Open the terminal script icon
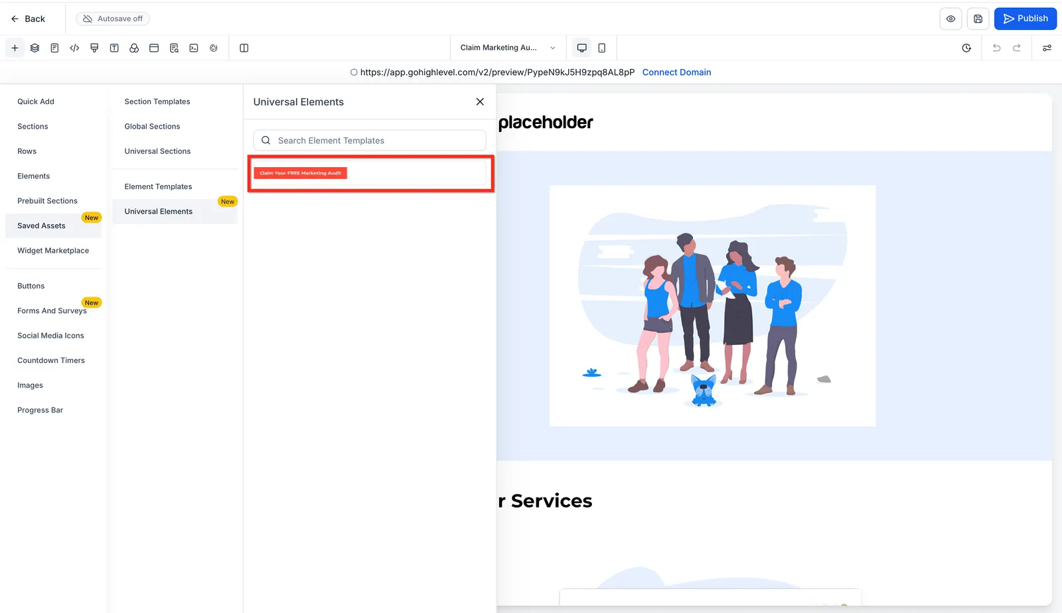The width and height of the screenshot is (1062, 613). tap(194, 48)
